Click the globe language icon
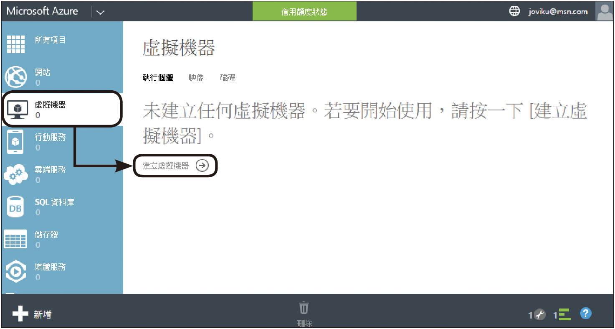The height and width of the screenshot is (329, 615). 514,11
